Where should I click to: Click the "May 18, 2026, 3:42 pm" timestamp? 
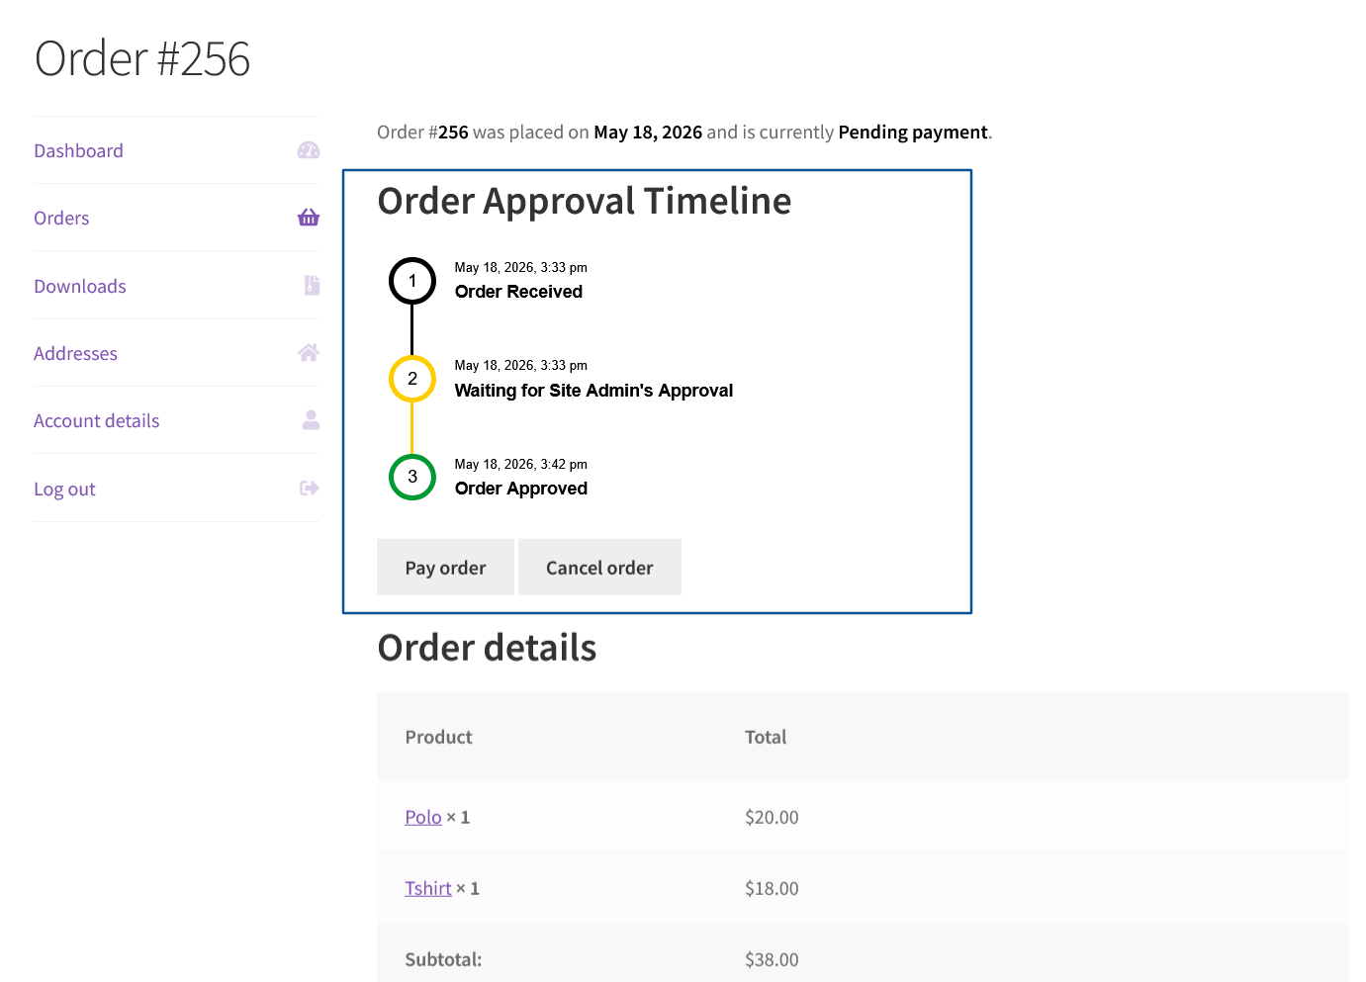pos(521,464)
